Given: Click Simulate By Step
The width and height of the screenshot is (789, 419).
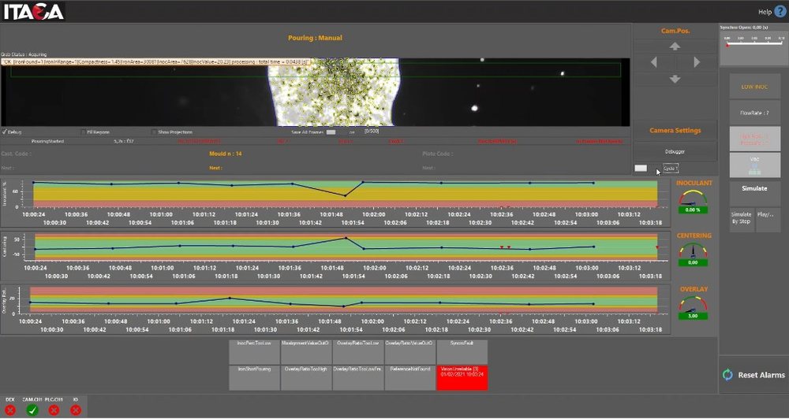Looking at the screenshot, I should coord(741,220).
